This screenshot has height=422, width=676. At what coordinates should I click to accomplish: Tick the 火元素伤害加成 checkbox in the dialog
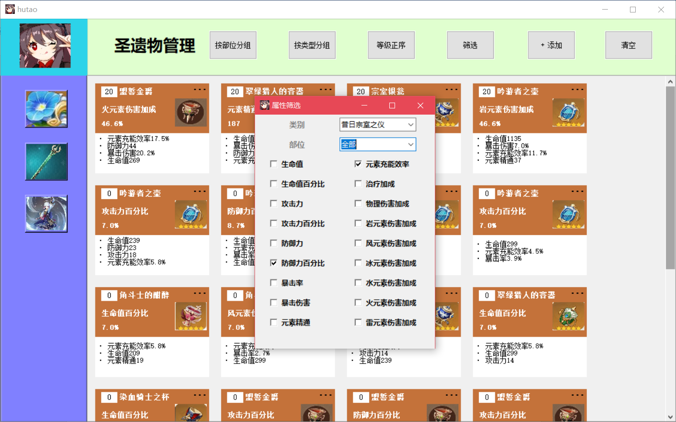coord(358,303)
